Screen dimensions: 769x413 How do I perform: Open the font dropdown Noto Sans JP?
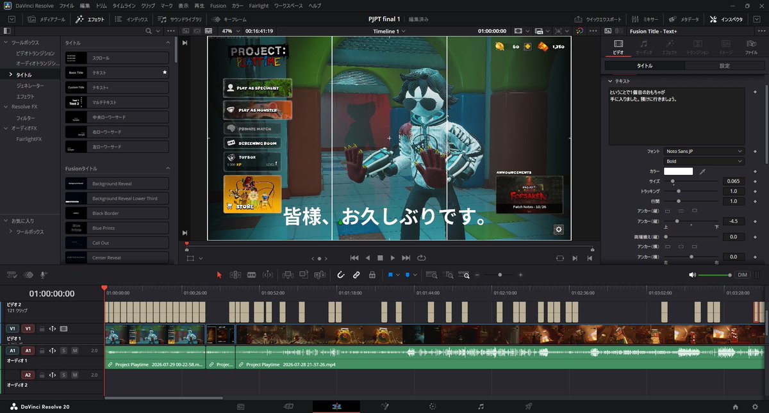pos(704,151)
